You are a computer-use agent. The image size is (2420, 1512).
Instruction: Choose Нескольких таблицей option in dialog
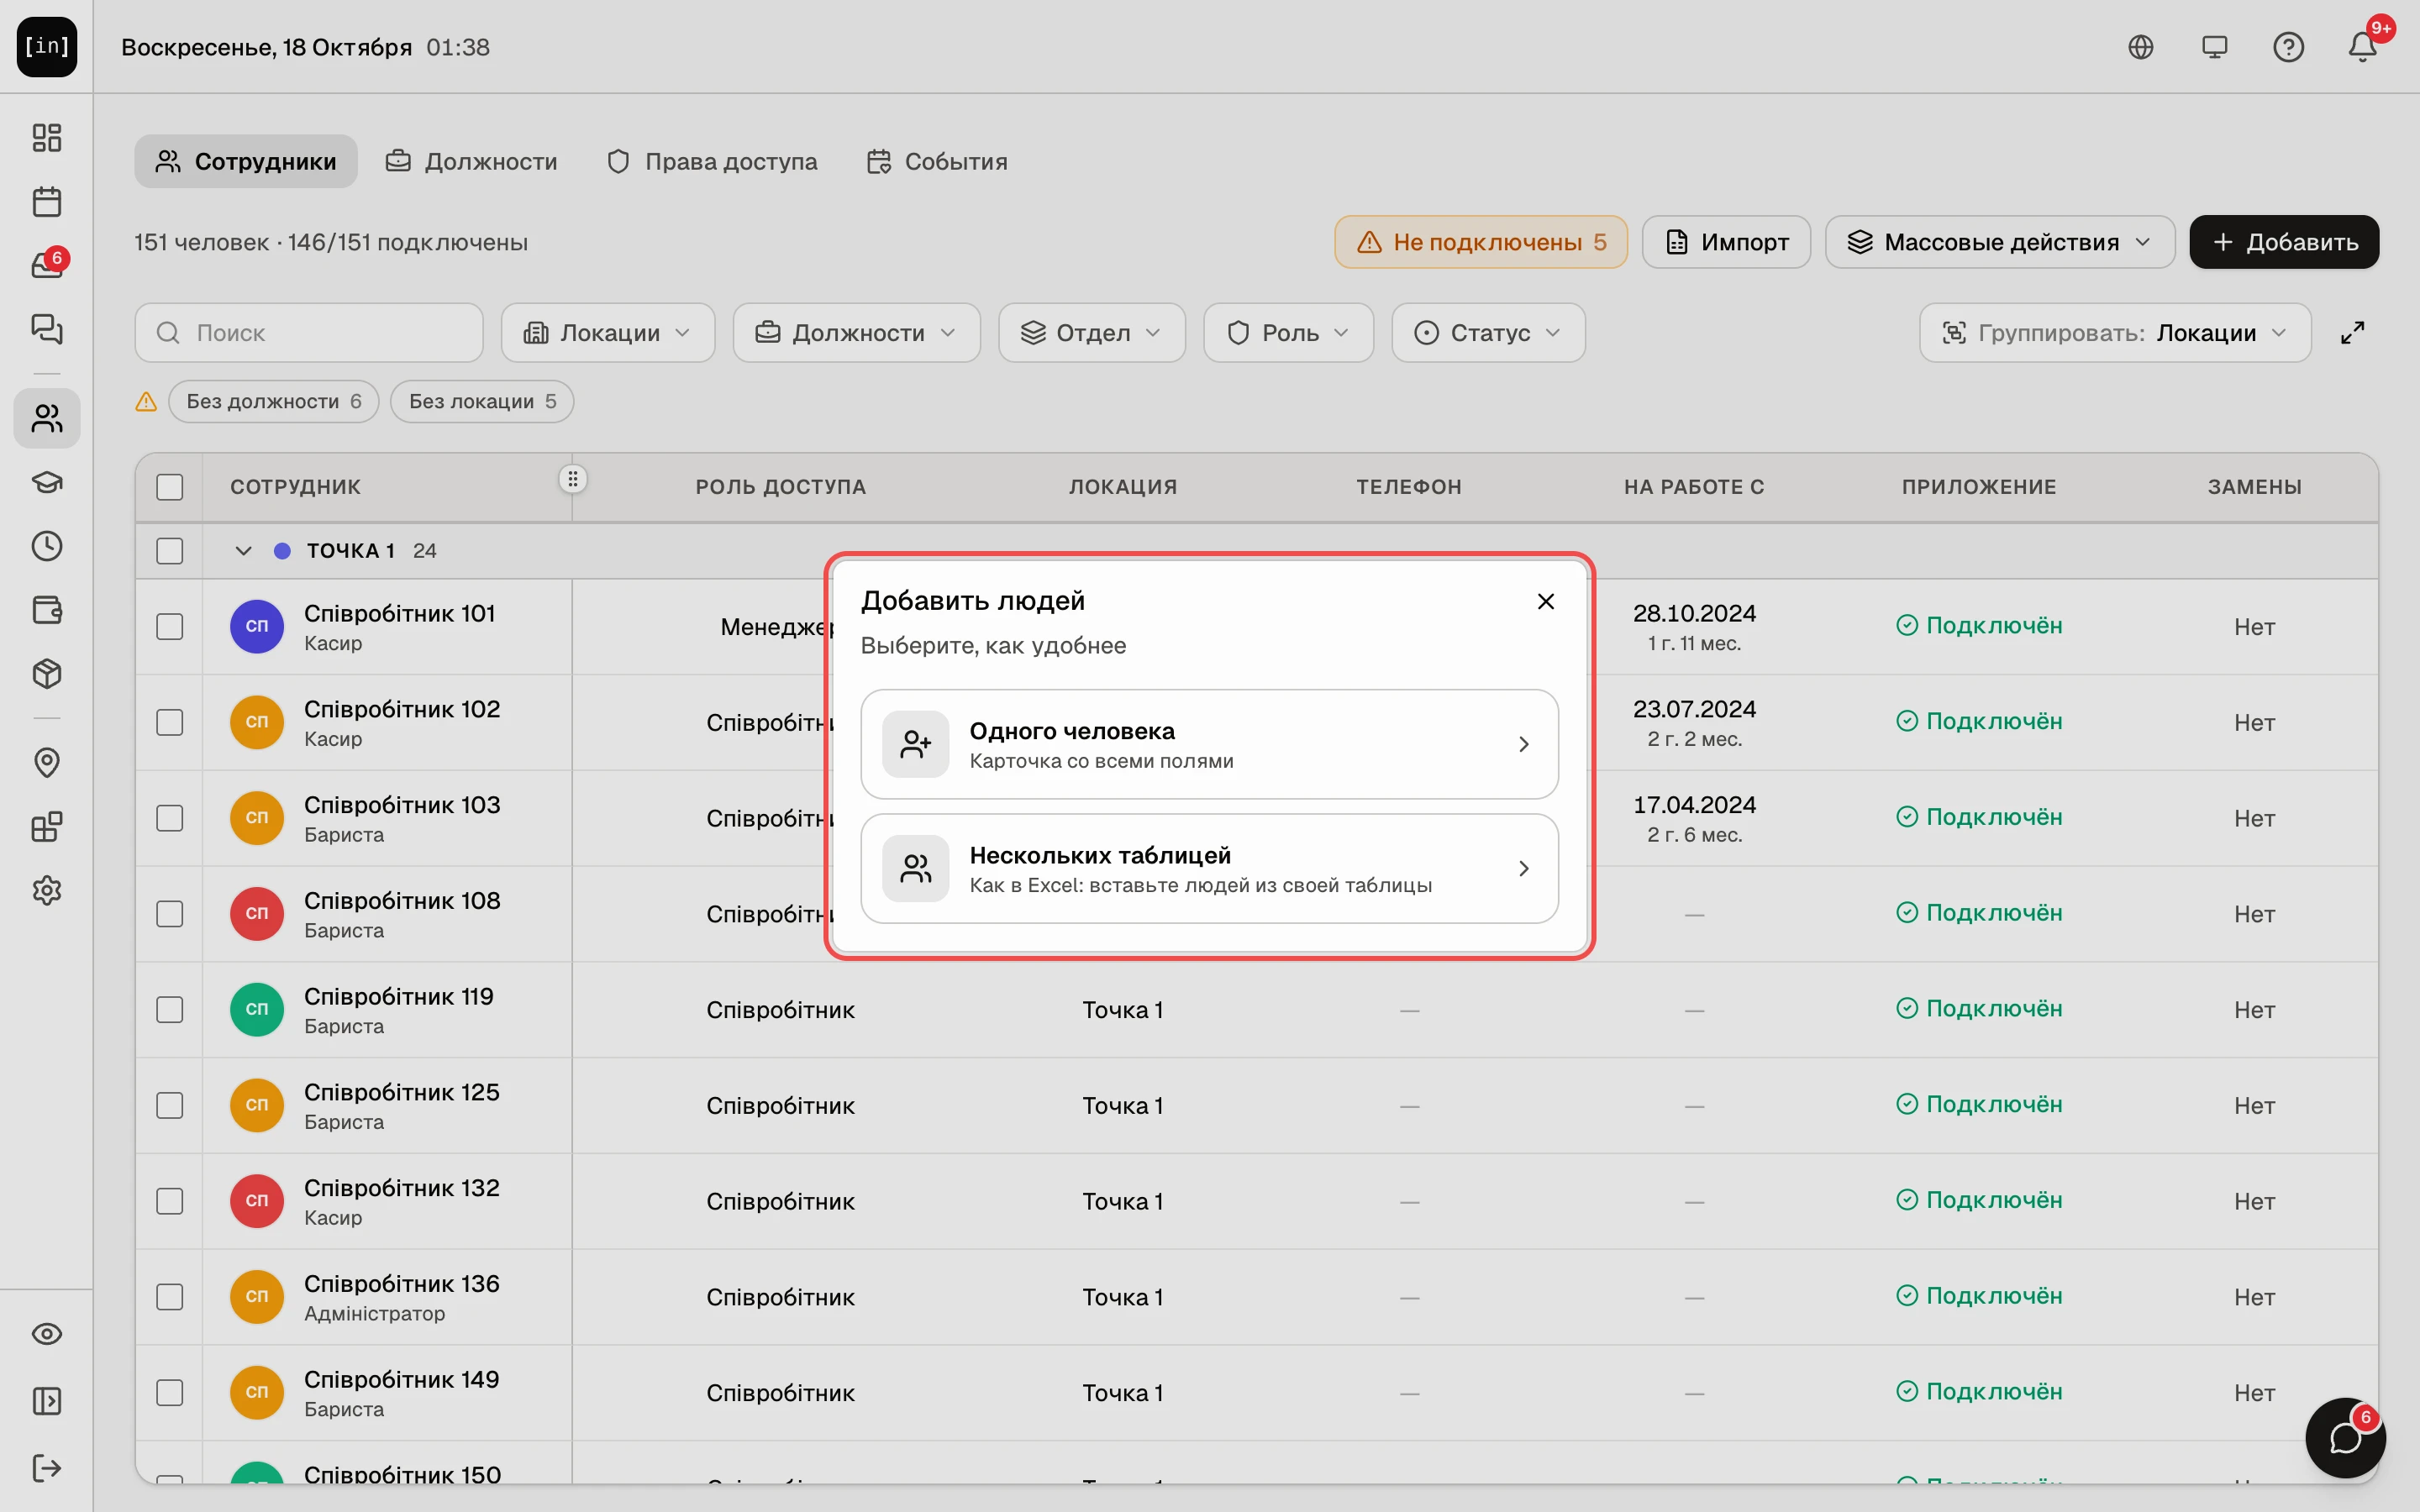[x=1210, y=868]
